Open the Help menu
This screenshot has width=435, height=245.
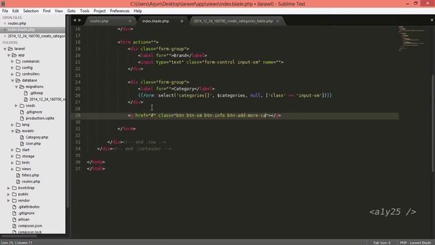(138, 11)
